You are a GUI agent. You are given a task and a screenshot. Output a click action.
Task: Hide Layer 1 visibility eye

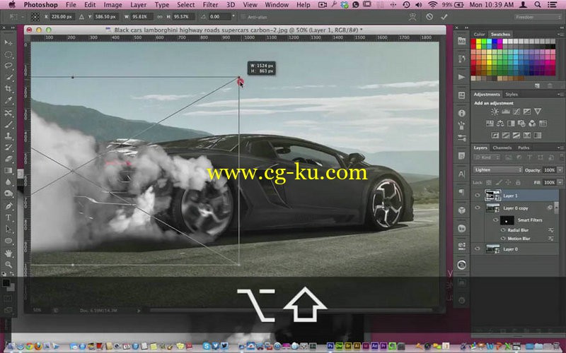[x=478, y=196]
